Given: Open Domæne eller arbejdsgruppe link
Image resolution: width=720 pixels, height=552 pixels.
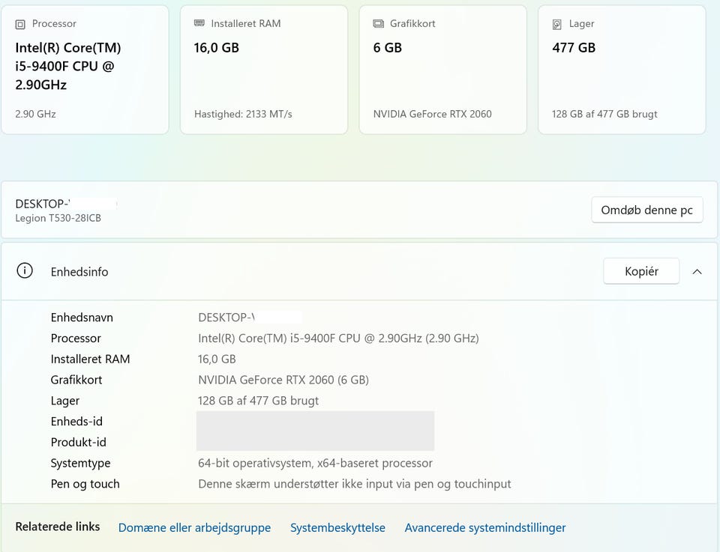Looking at the screenshot, I should pos(195,528).
